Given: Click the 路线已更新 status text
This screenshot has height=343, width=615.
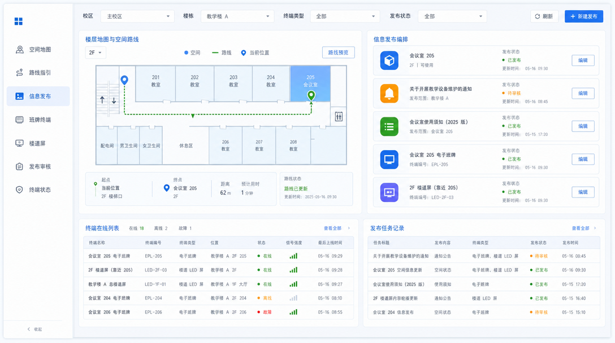Looking at the screenshot, I should click(296, 189).
